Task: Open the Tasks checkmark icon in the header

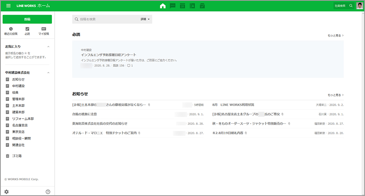Action: pos(202,6)
